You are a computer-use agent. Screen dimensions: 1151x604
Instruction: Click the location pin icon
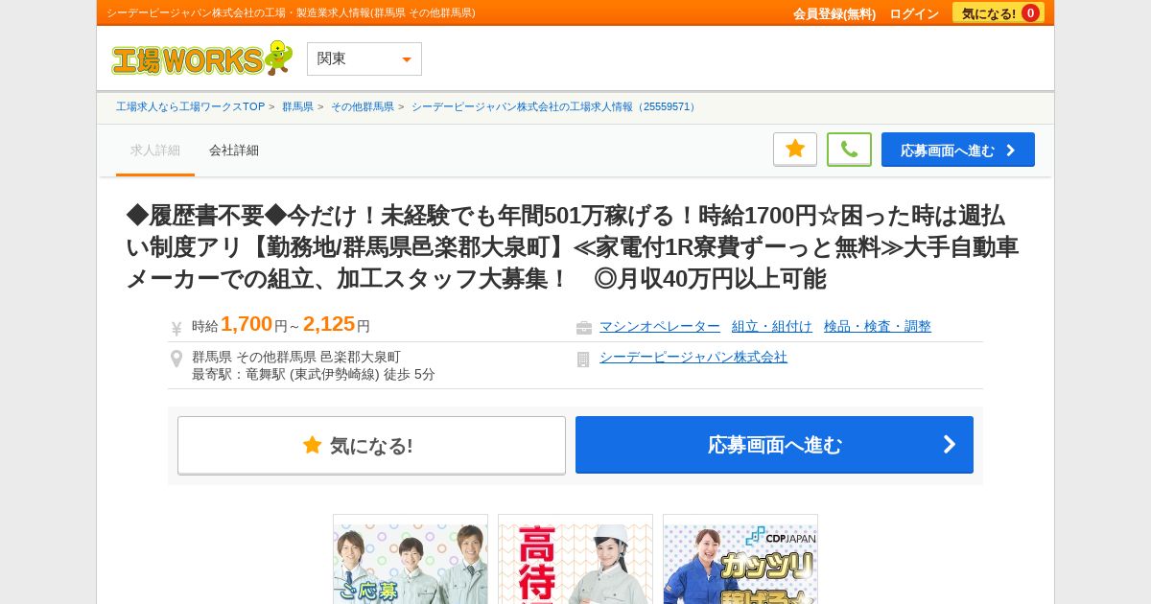[x=176, y=360]
